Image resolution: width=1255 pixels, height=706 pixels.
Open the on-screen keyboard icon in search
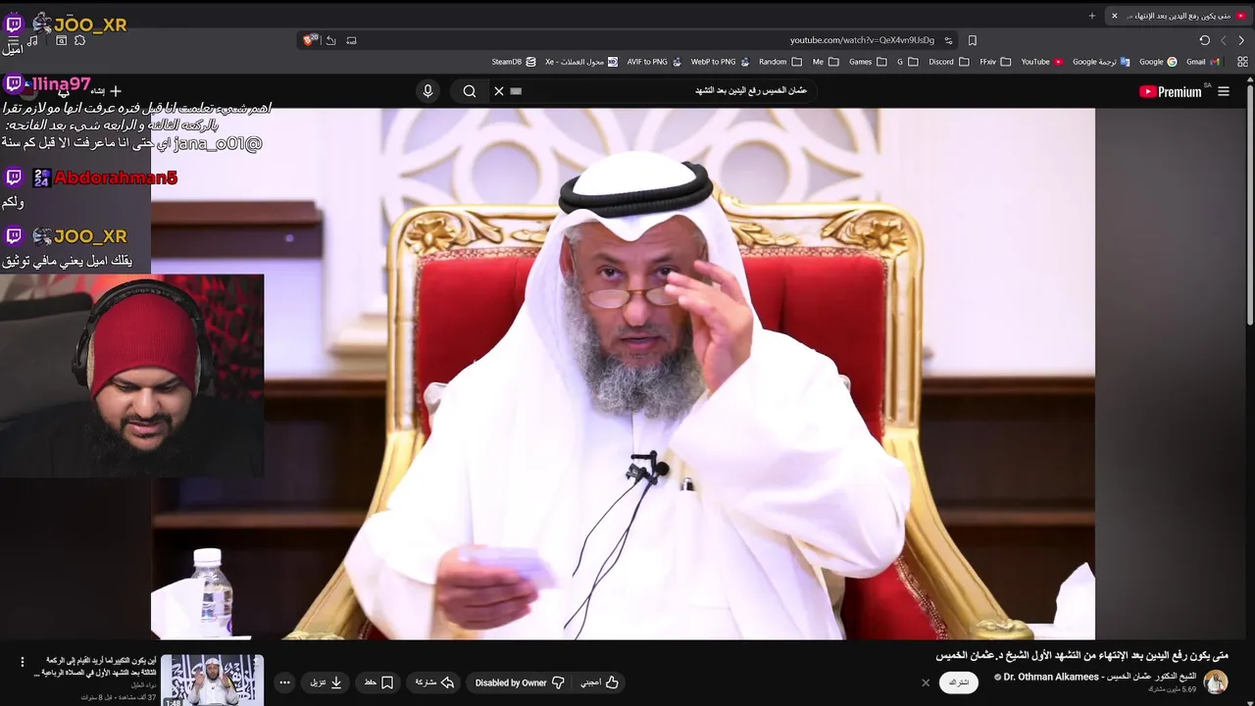pos(517,91)
